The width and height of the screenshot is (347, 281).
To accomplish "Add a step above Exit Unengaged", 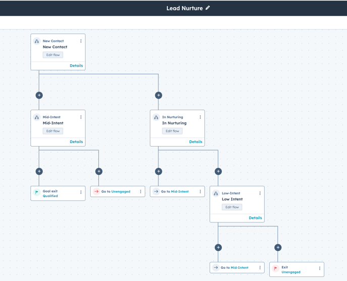I will (278, 248).
